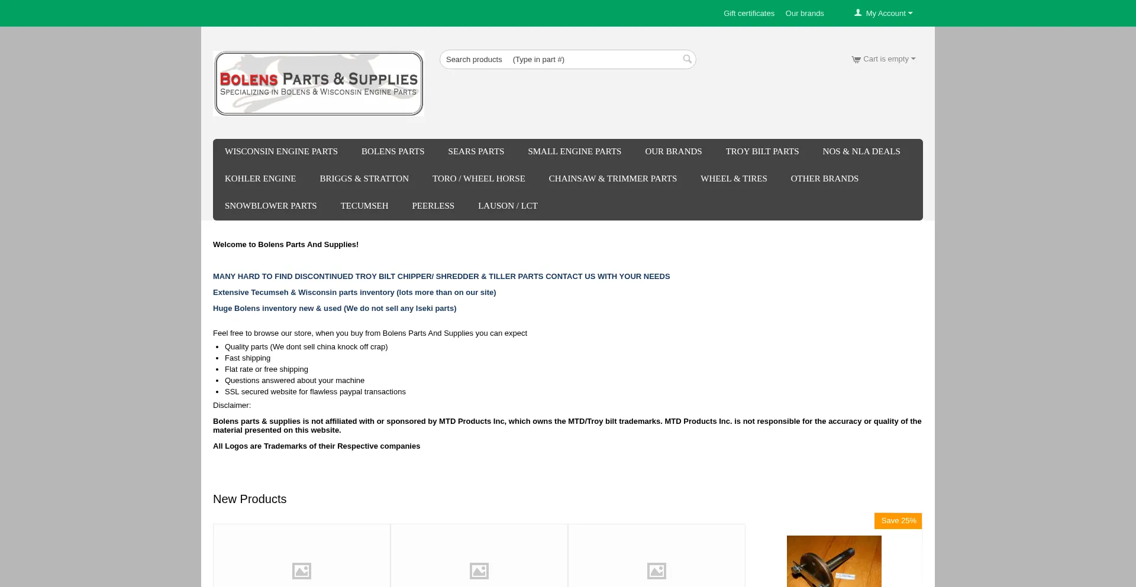Select Kohler Engine menu item
Image resolution: width=1136 pixels, height=587 pixels.
tap(260, 179)
